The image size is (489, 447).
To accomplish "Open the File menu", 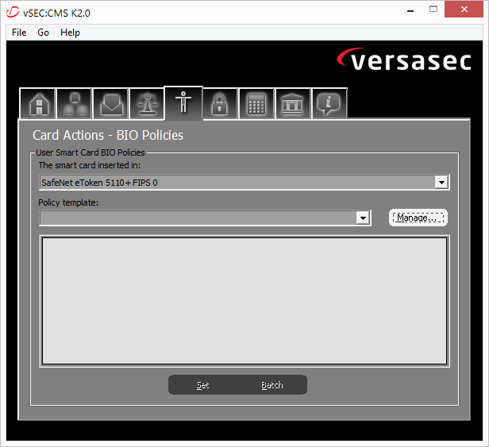I will (x=19, y=33).
